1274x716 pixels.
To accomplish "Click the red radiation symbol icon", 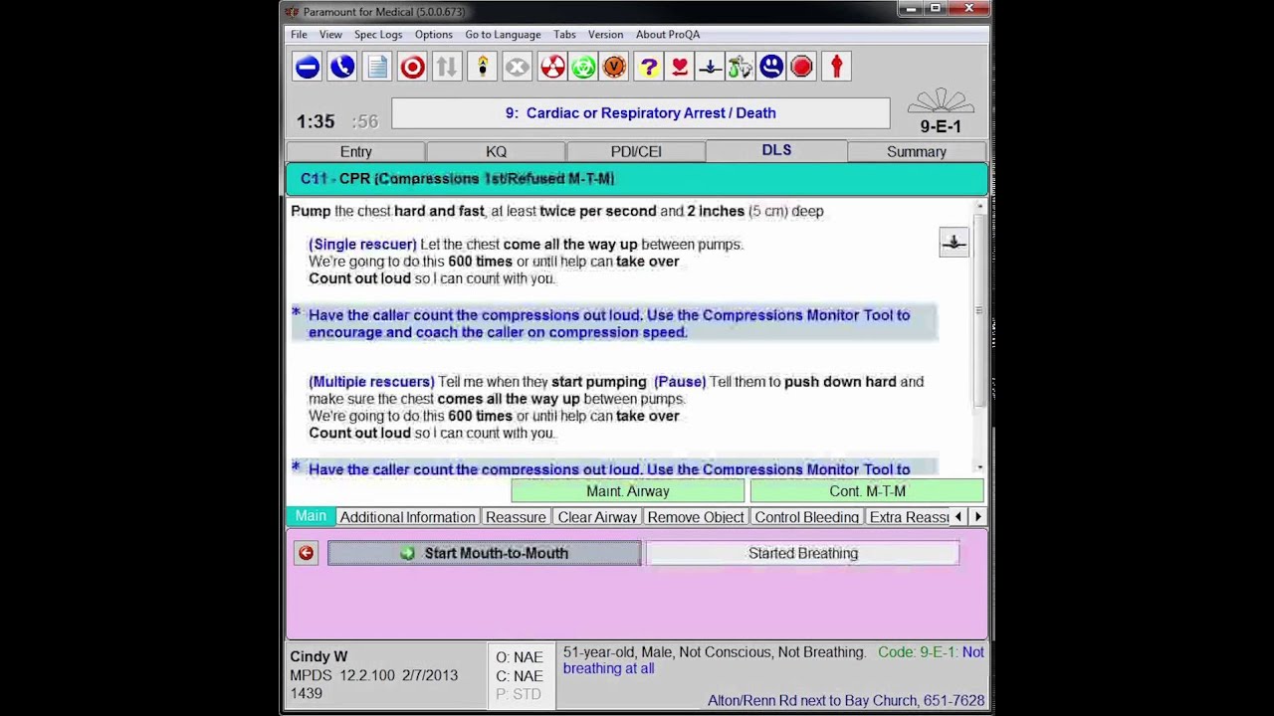I will pyautogui.click(x=552, y=67).
